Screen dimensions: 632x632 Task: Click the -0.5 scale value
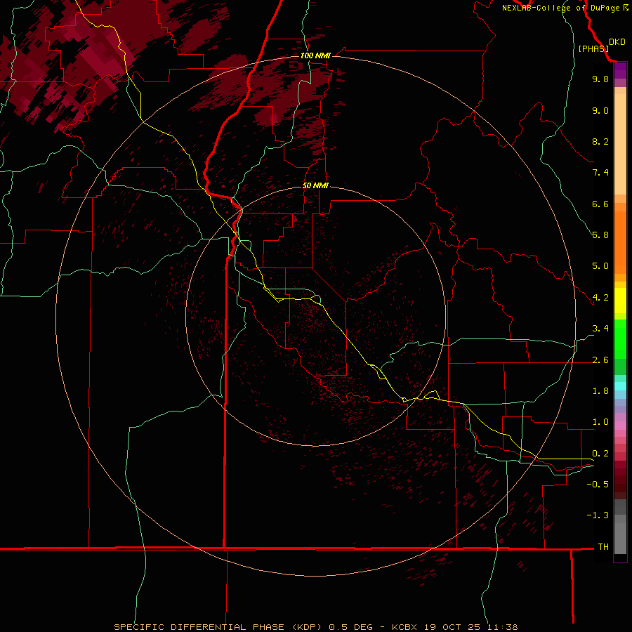[x=598, y=485]
